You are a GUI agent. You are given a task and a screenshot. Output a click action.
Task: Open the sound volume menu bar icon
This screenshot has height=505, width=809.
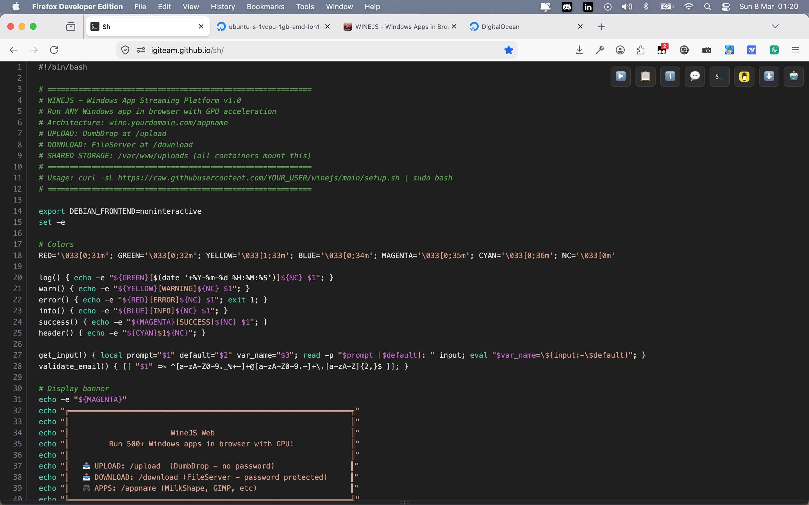point(627,7)
